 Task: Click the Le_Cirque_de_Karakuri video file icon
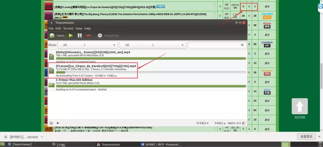pos(51,71)
